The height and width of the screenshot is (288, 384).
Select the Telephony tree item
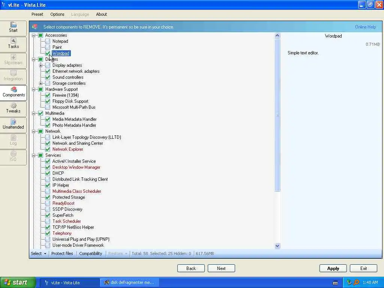62,233
